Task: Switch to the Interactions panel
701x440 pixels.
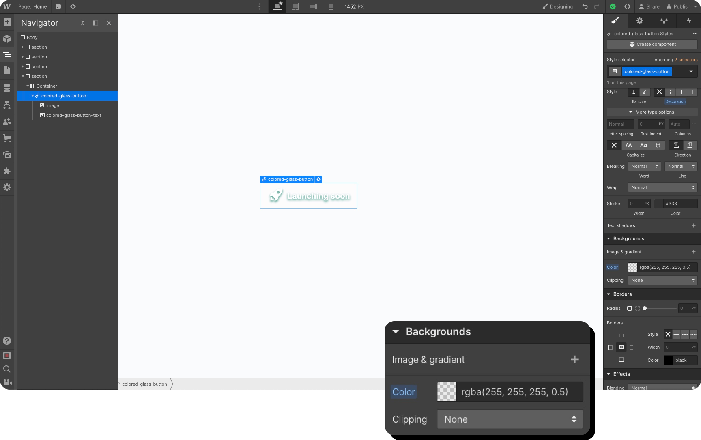Action: pos(689,21)
